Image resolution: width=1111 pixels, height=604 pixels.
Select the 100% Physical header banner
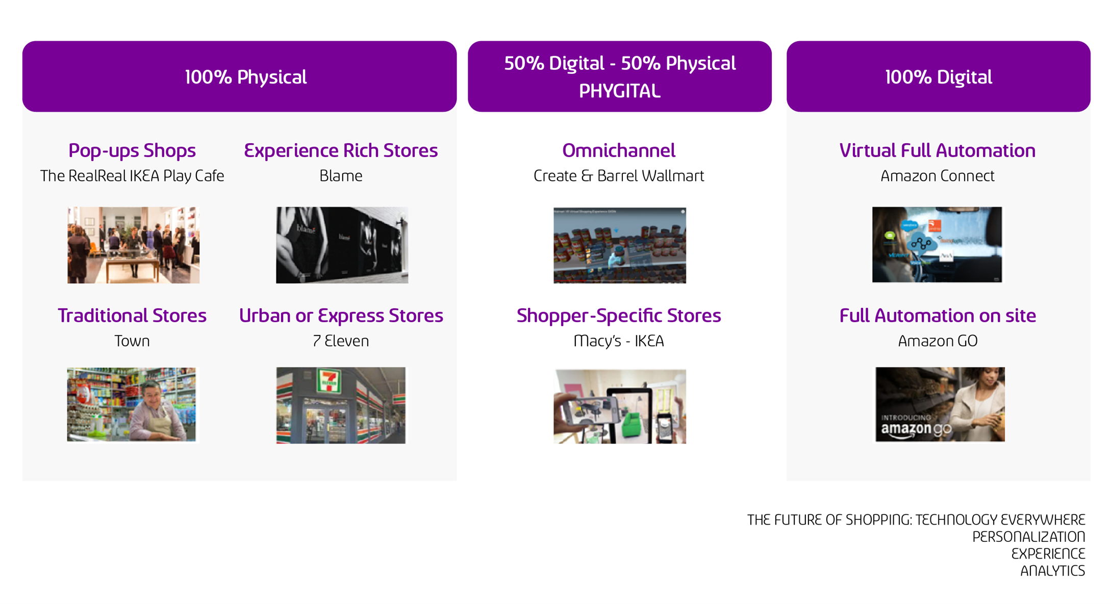click(x=239, y=76)
